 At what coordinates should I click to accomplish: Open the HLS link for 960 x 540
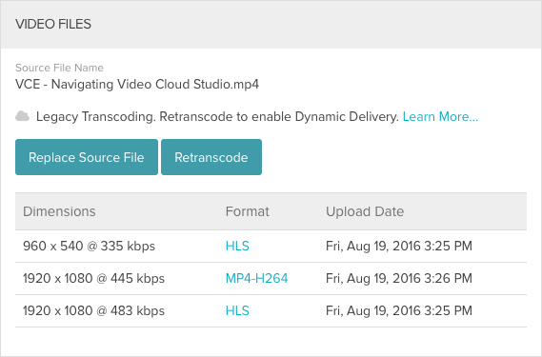(x=237, y=246)
